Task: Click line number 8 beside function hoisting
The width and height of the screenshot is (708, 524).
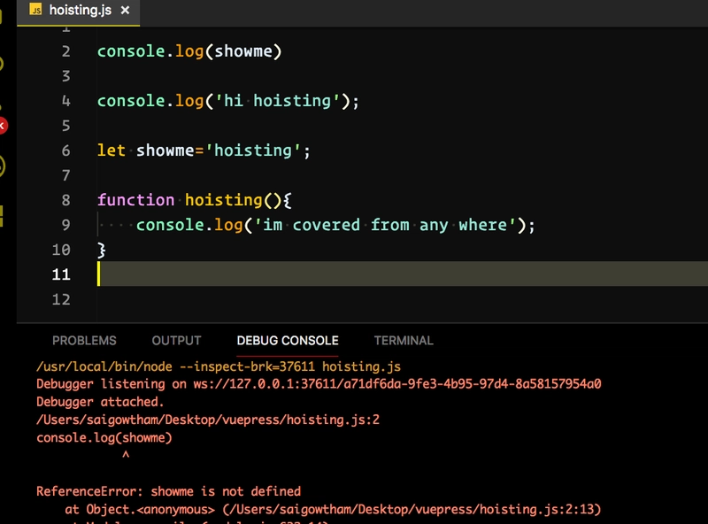Action: (65, 200)
